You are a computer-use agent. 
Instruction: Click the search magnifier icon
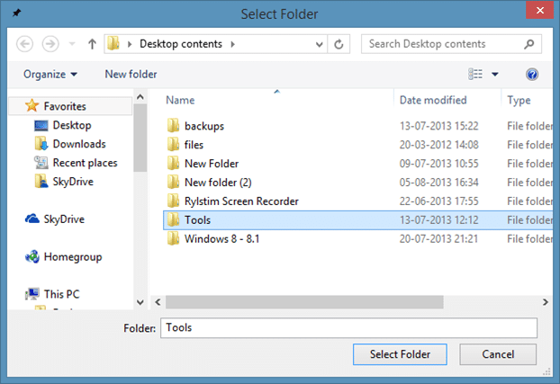tap(528, 44)
